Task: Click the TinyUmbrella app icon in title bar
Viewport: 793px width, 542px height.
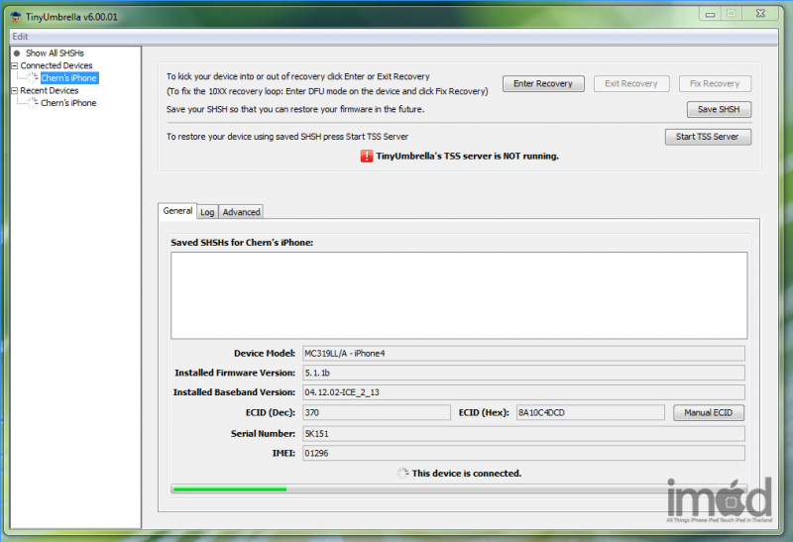Action: pyautogui.click(x=16, y=16)
